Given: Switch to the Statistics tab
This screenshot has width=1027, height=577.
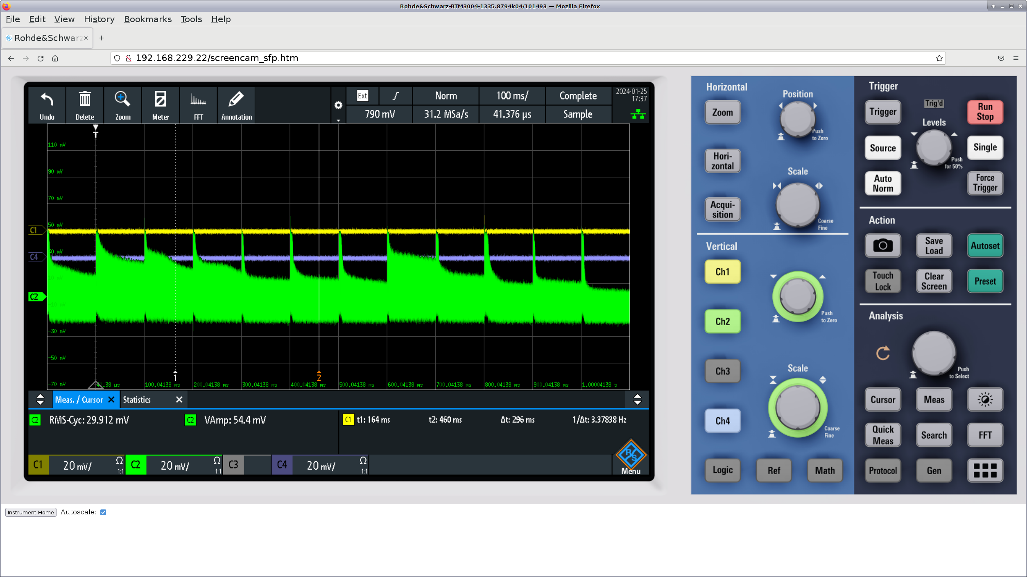Looking at the screenshot, I should point(137,400).
